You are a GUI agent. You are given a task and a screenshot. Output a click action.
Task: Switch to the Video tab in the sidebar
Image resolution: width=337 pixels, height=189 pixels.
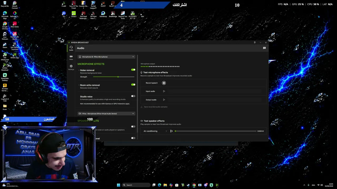click(x=71, y=57)
